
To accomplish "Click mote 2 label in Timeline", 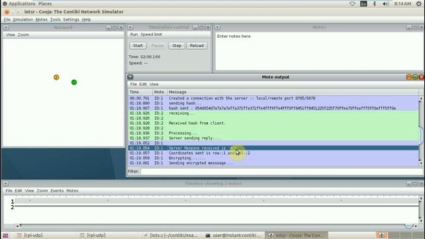I will [12, 207].
